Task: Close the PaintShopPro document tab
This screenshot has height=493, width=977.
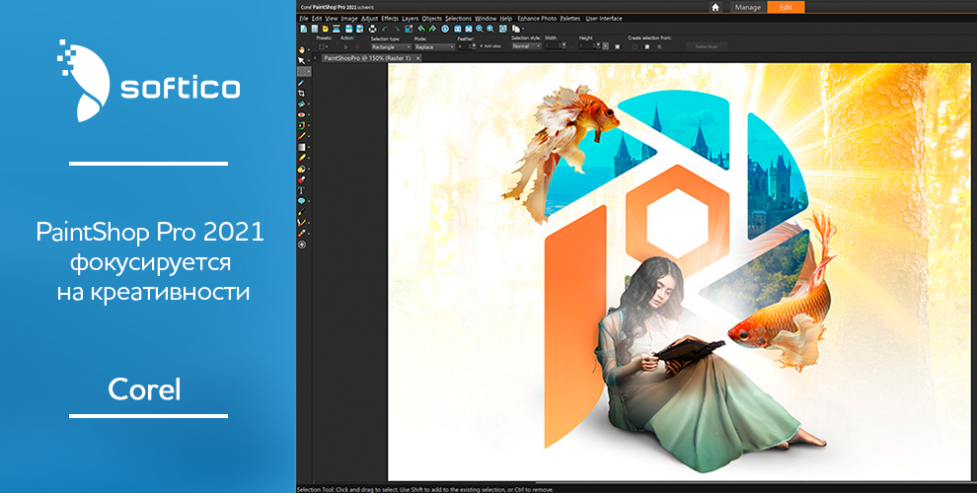Action: pyautogui.click(x=417, y=58)
